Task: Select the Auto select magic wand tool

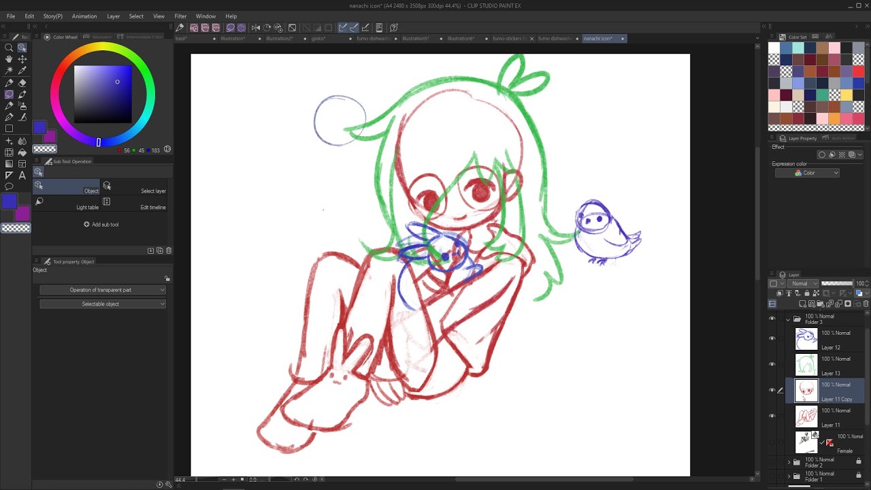Action: [9, 71]
